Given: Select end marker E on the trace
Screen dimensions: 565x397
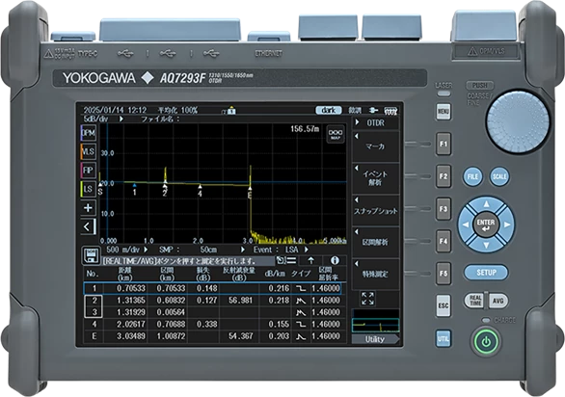Looking at the screenshot, I should [x=250, y=193].
